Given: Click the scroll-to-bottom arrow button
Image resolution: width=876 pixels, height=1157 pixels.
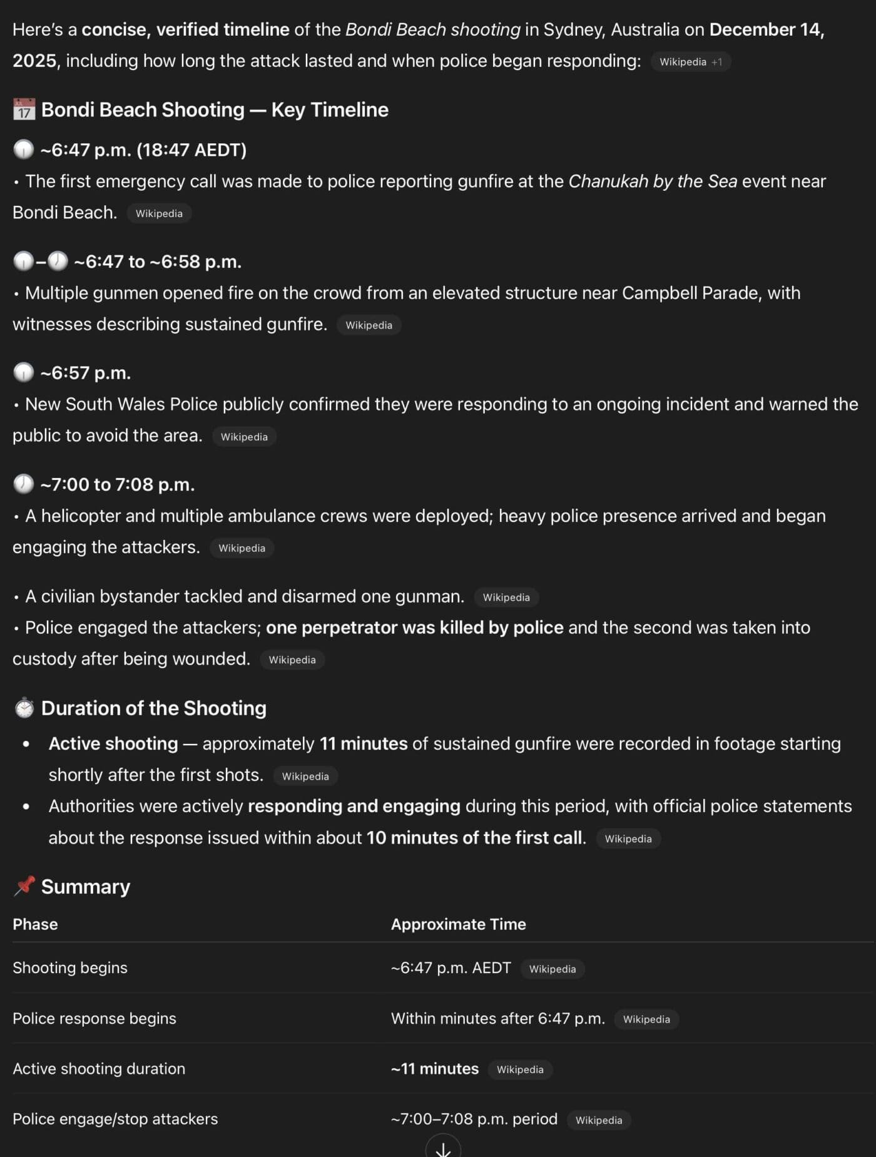Looking at the screenshot, I should 443,1149.
